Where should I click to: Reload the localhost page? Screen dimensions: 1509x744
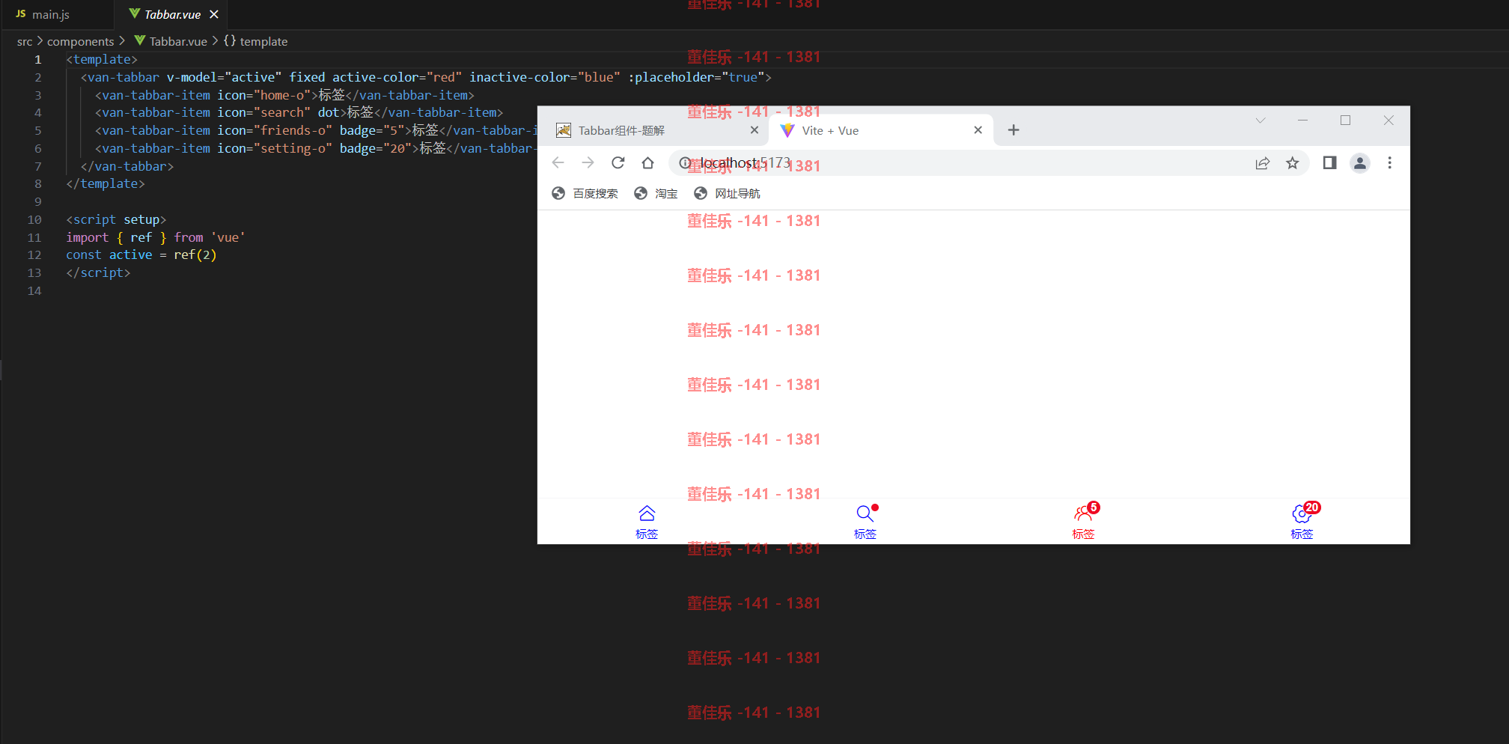(x=618, y=162)
